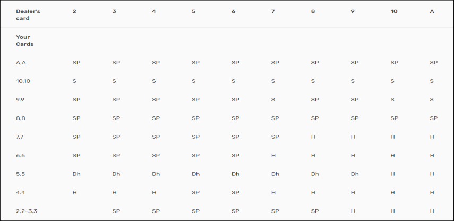Select the H cell for 6,6 versus dealer 7
Viewport: 454px width, 221px height.
pyautogui.click(x=273, y=155)
